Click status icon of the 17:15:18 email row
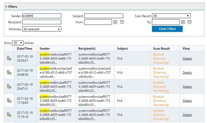 [x=9, y=115]
